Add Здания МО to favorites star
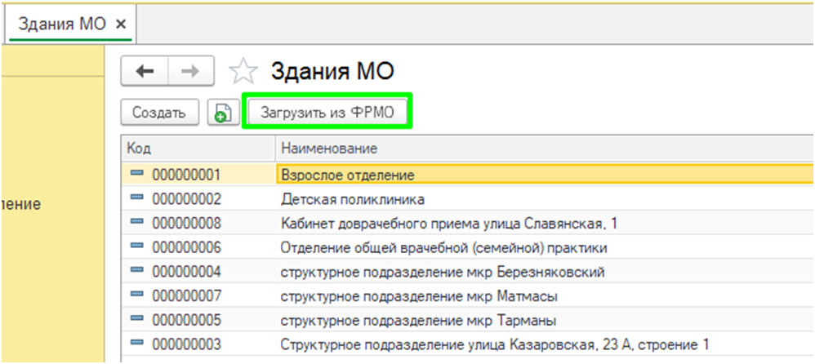Image resolution: width=815 pixels, height=364 pixels. click(241, 73)
